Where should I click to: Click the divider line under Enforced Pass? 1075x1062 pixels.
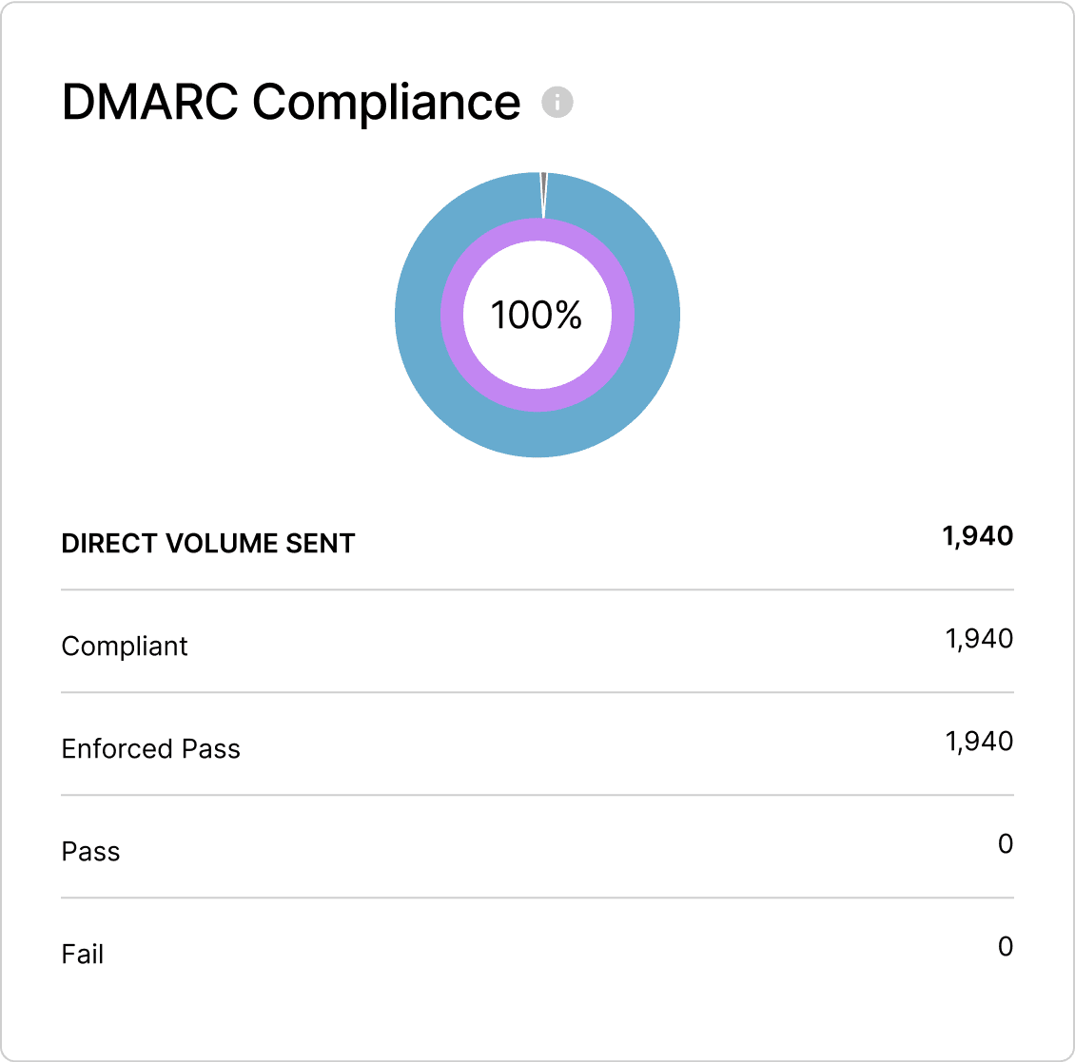(537, 795)
